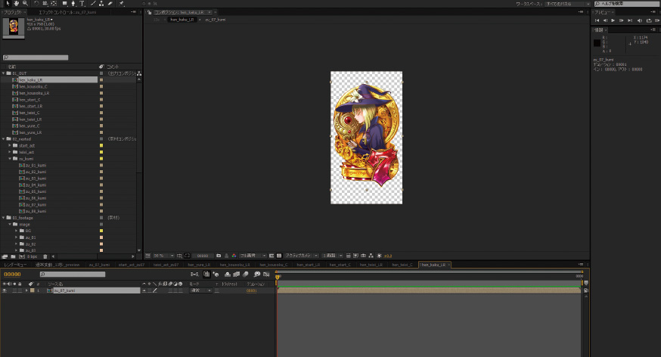Viewport: 661px width, 357px height.
Task: Toggle quality switch on zu_07_kumi layer
Action: 155,290
